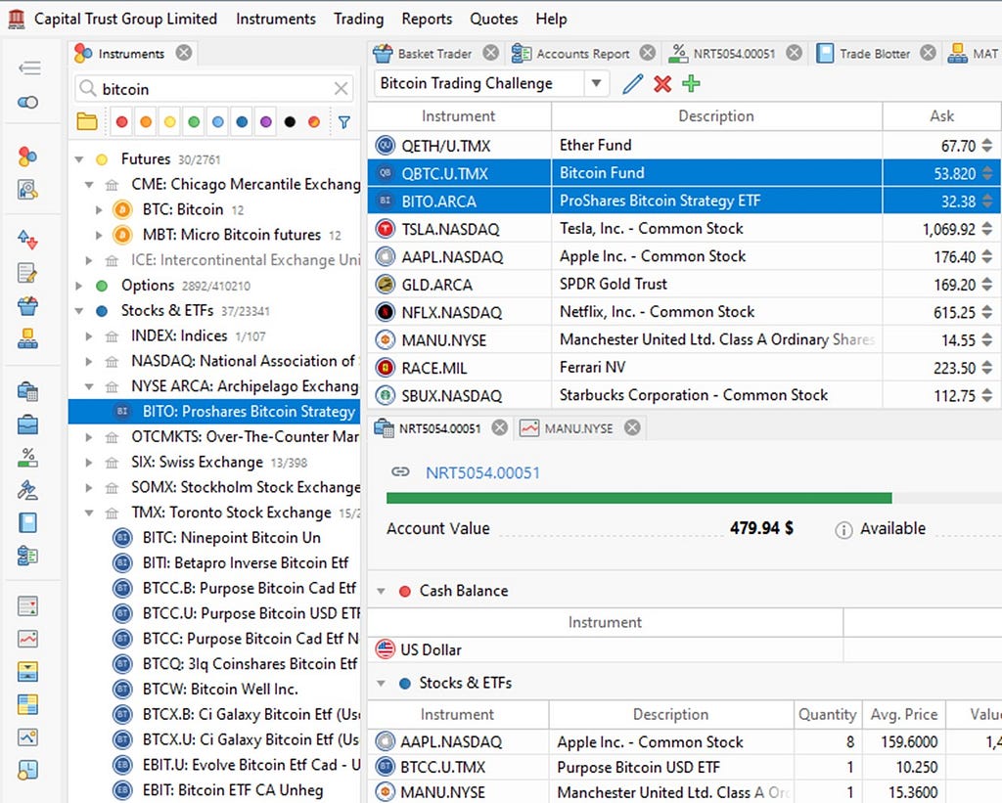Open the gavel sidebar icon
The height and width of the screenshot is (803, 1002).
pos(27,490)
